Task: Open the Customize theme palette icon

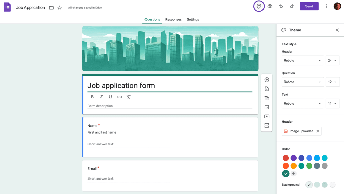Action: coord(259,6)
